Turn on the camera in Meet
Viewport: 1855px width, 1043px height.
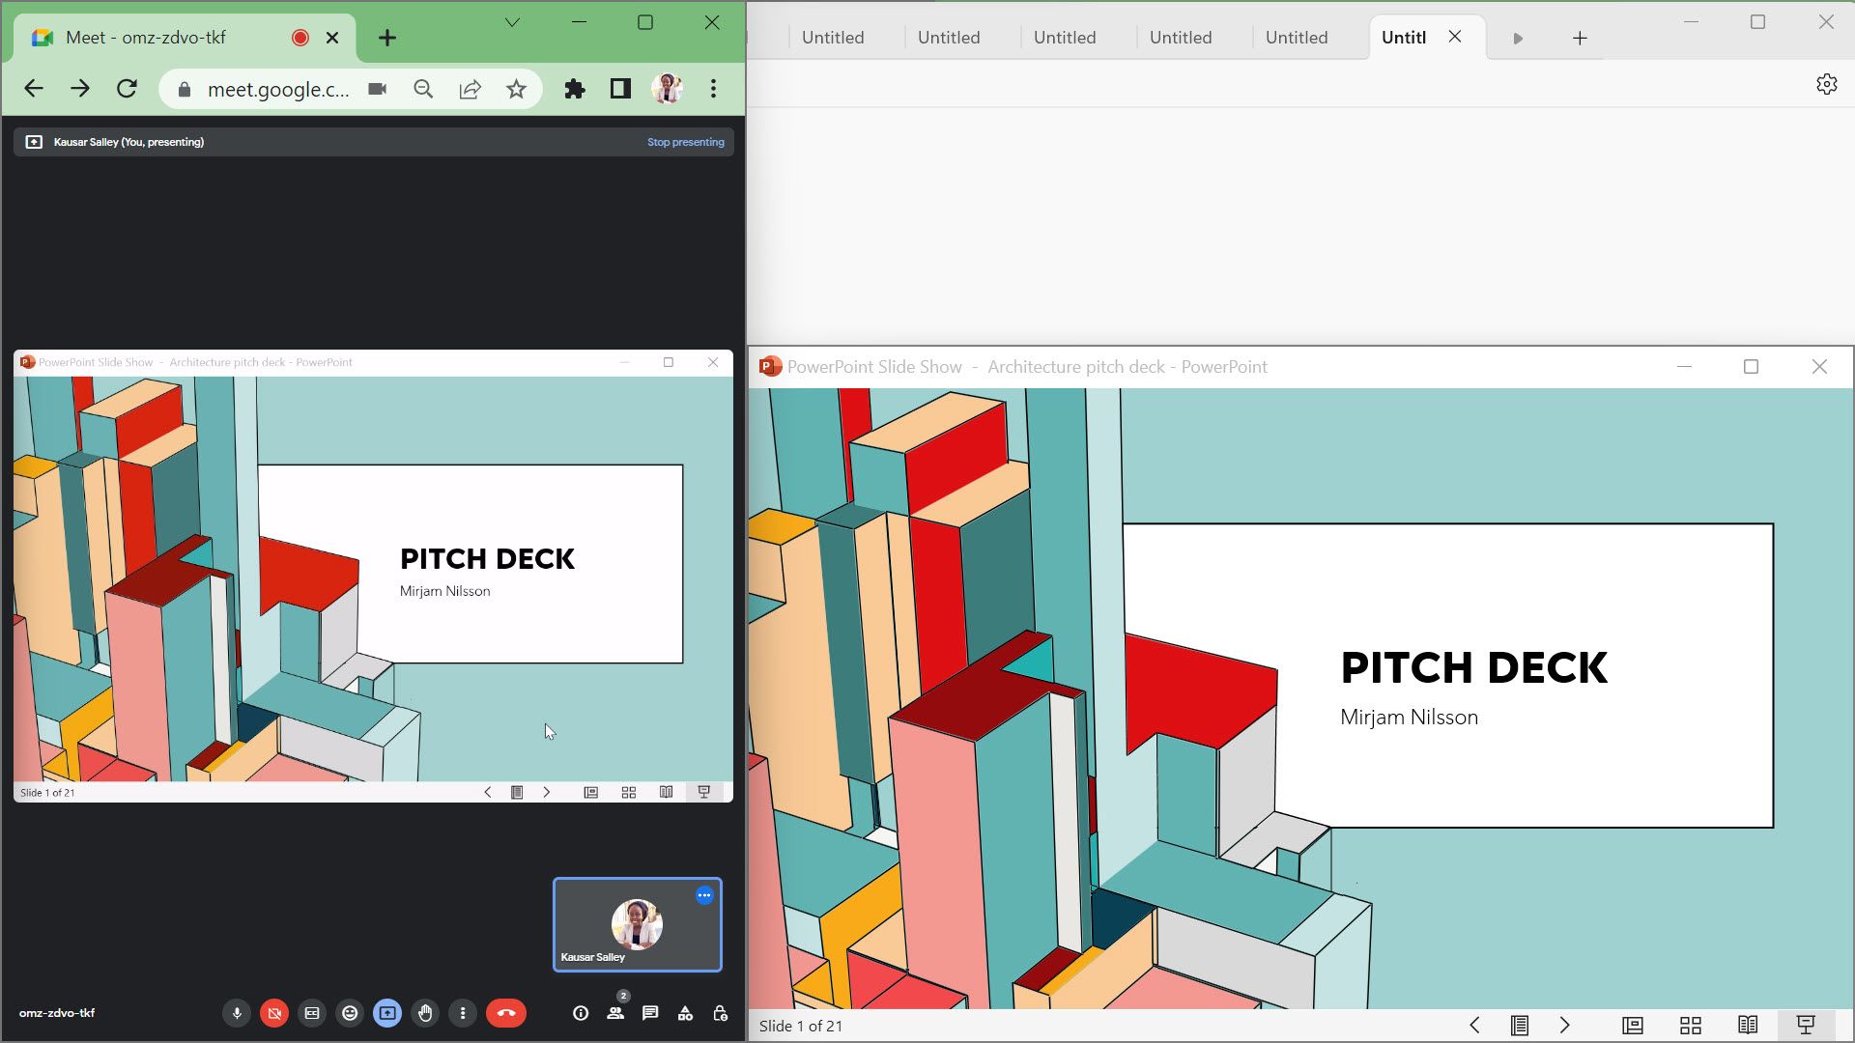click(x=274, y=1013)
